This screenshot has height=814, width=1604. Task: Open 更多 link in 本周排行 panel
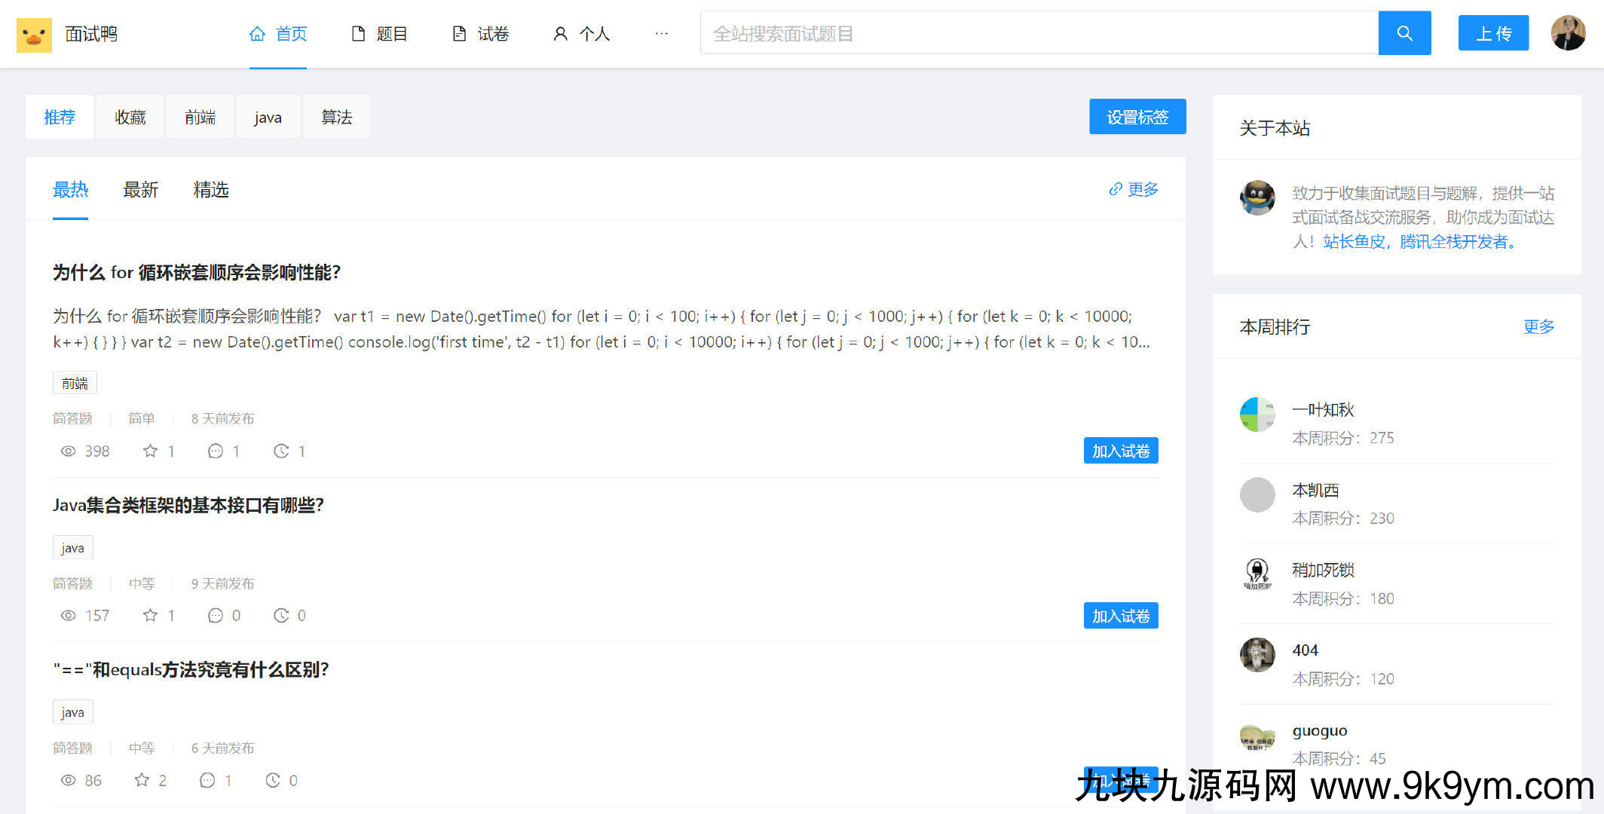click(1538, 326)
